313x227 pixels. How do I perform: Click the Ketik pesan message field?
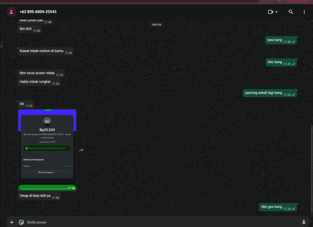click(163, 222)
